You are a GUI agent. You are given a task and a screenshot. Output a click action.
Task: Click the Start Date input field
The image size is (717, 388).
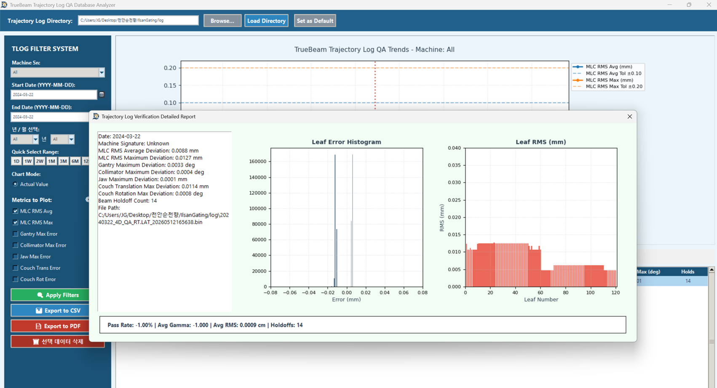(x=54, y=95)
